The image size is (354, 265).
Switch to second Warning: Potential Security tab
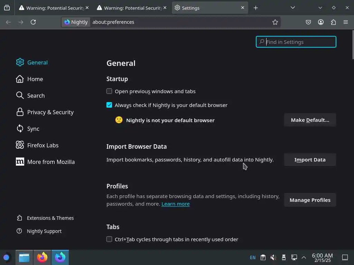tap(132, 8)
